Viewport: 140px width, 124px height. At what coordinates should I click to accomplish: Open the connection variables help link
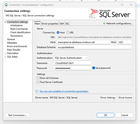click(64, 91)
